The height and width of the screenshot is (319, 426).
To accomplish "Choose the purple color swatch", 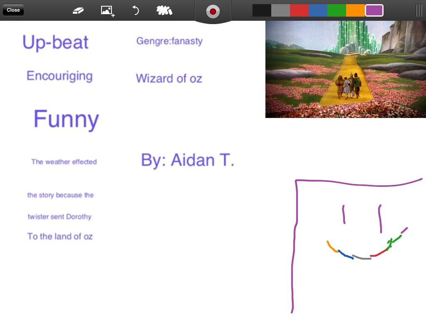I will [374, 10].
